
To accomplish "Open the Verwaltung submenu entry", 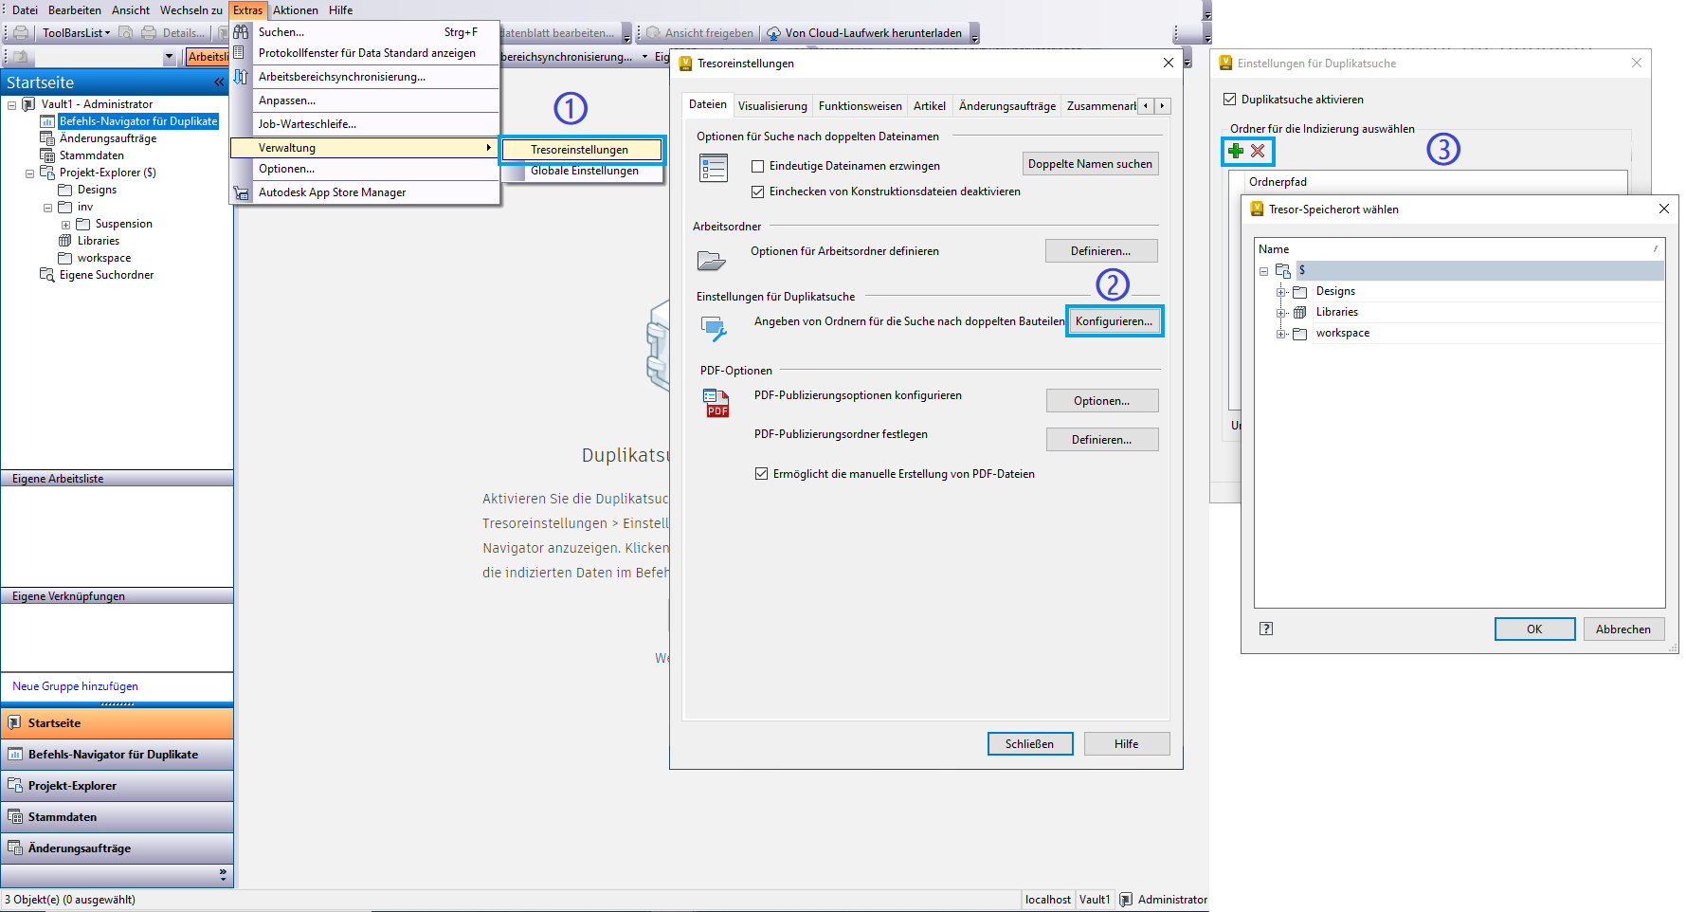I will pos(365,148).
